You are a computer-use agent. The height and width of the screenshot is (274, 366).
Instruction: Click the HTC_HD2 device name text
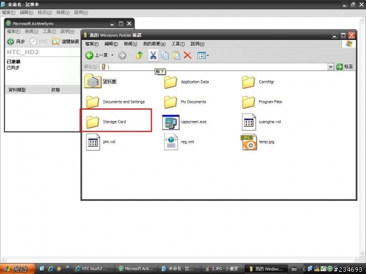tap(23, 52)
